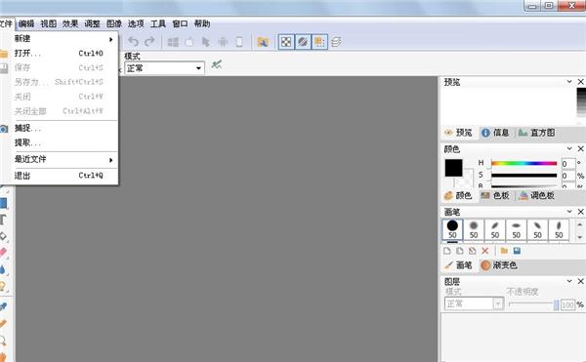This screenshot has width=586, height=362.
Task: Select the orange pencil tool
Action: coord(3,323)
